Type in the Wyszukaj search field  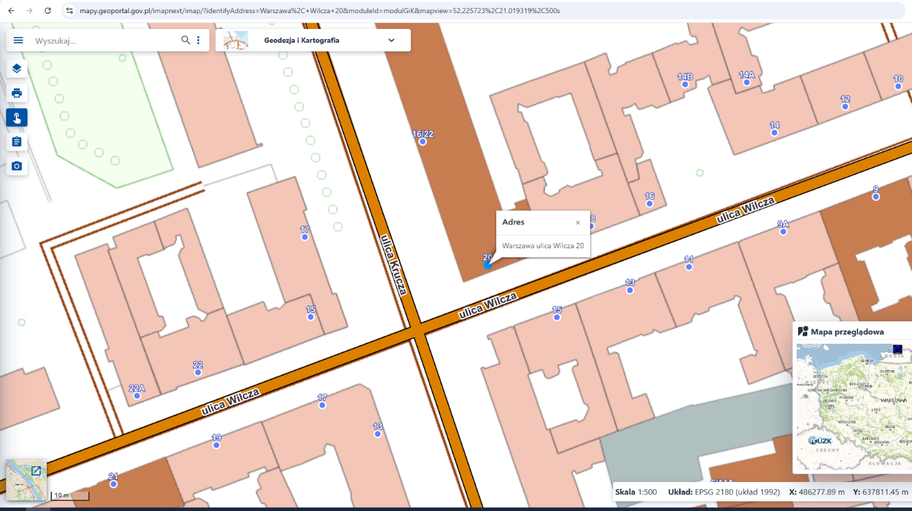coord(105,40)
